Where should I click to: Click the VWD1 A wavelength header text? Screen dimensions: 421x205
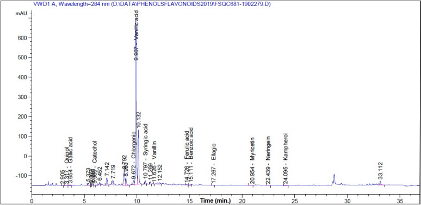tap(152, 4)
